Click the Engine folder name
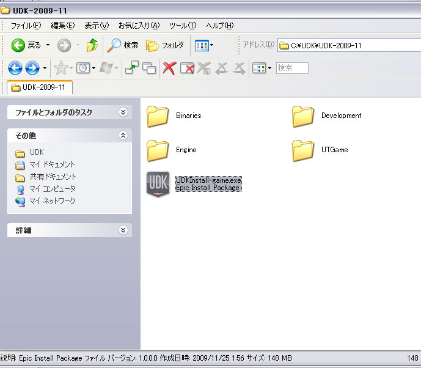The image size is (421, 368). [x=186, y=150]
